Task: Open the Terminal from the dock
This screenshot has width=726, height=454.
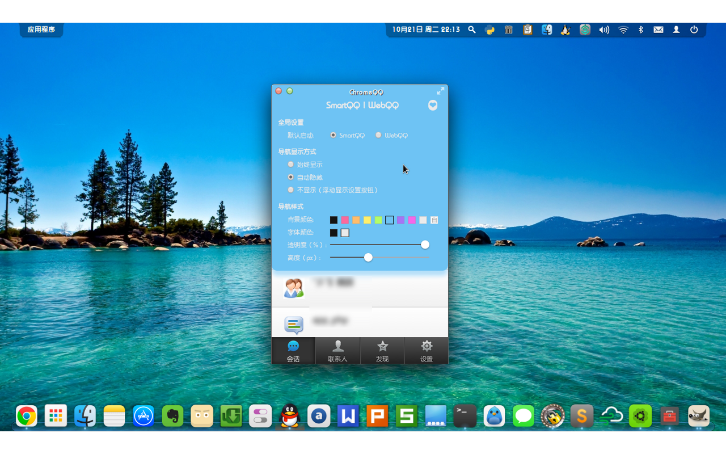Action: pyautogui.click(x=465, y=416)
